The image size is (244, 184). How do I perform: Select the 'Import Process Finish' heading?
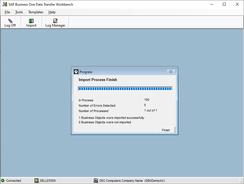tap(98, 80)
